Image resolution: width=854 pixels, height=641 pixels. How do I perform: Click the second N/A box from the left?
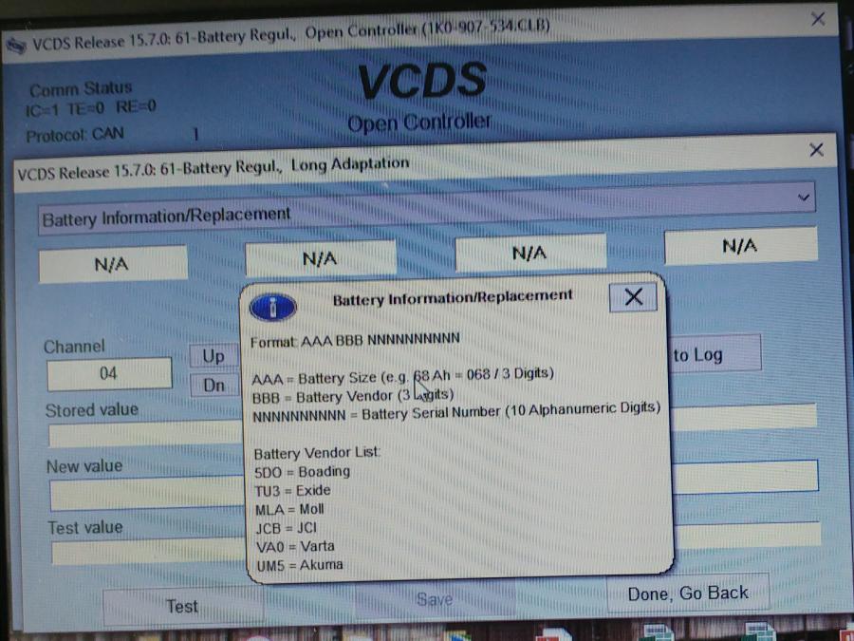point(320,258)
